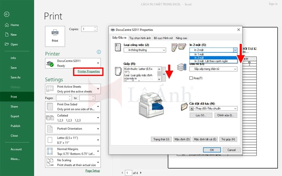Open Cài đặt đã lưu dropdown

click(x=213, y=109)
